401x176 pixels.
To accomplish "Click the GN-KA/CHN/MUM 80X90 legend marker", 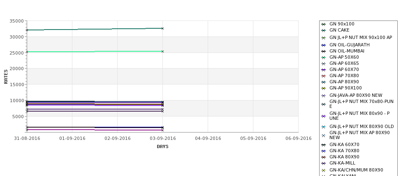I will click(323, 170).
